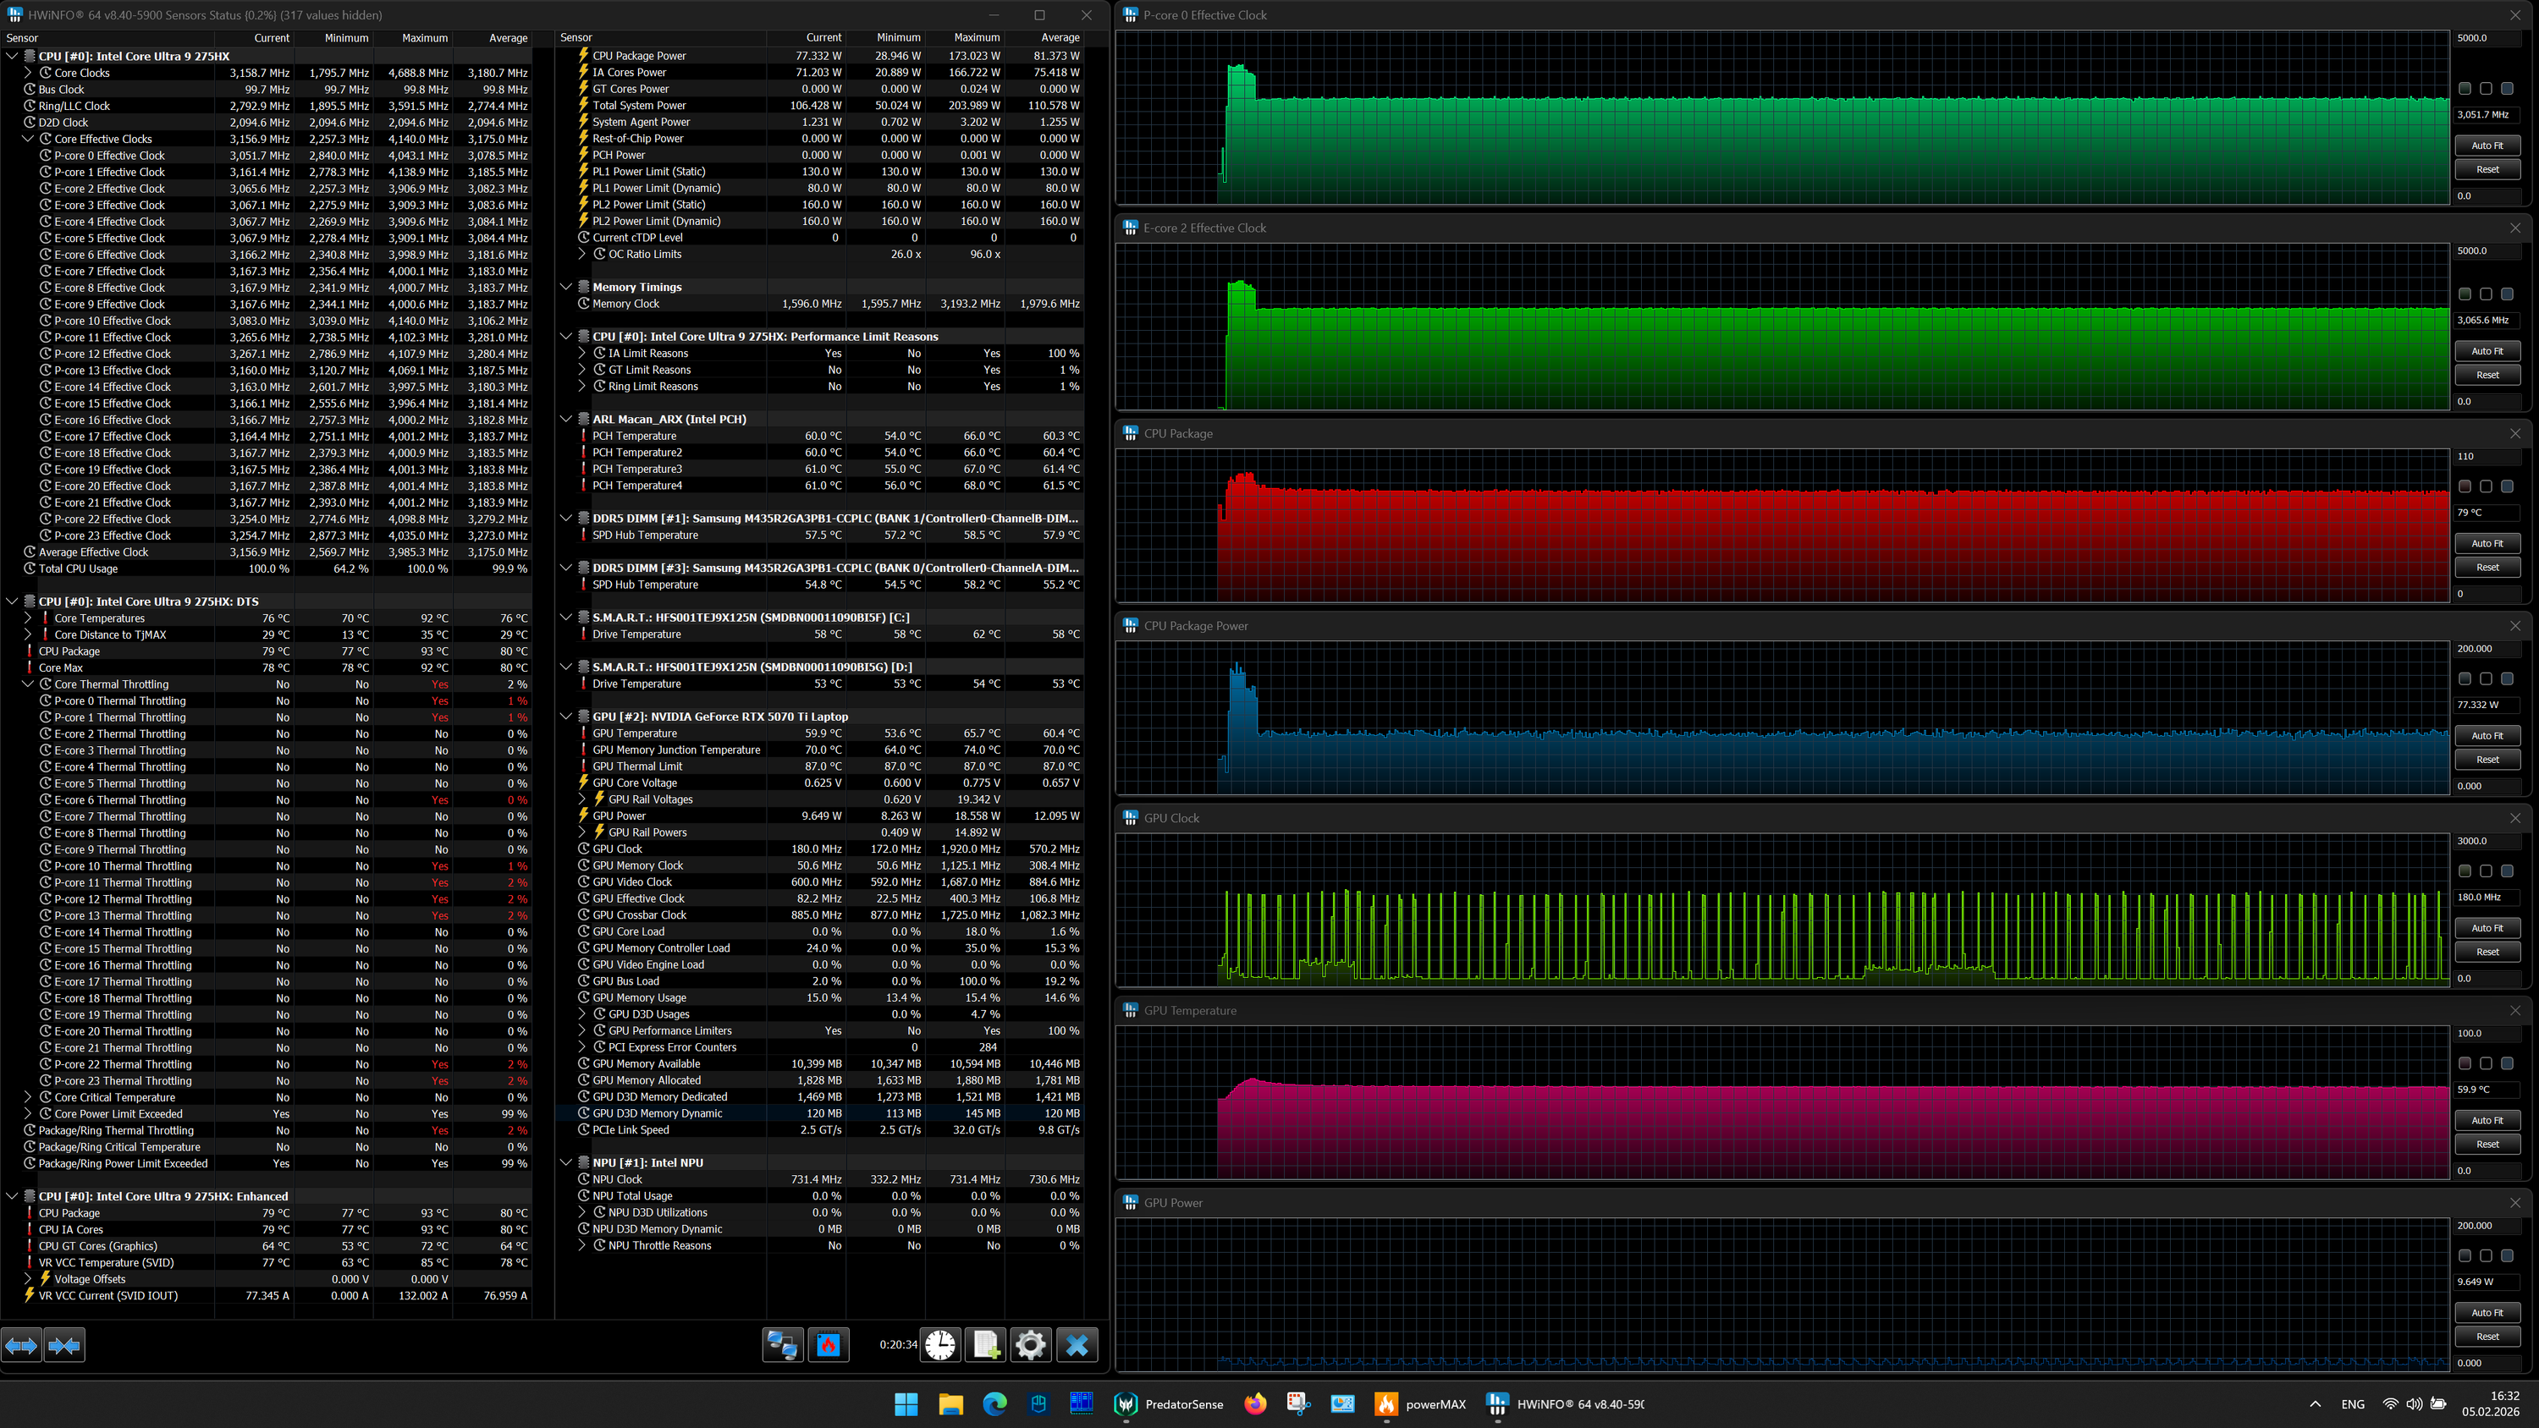Expand the Core Temperatures row

point(29,618)
